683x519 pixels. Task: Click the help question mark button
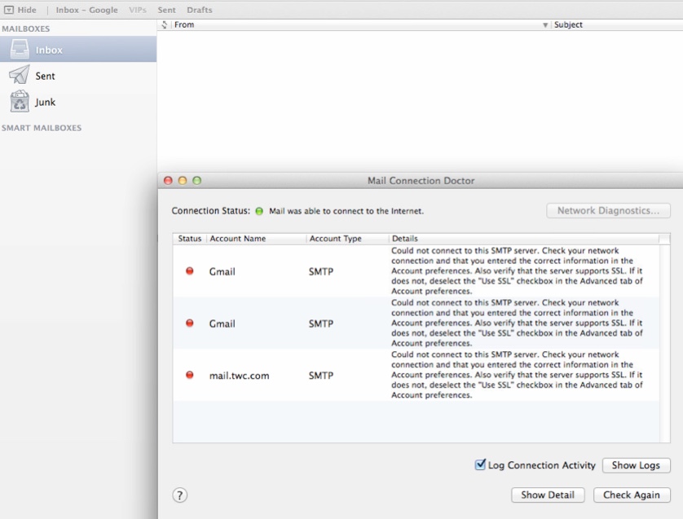179,495
